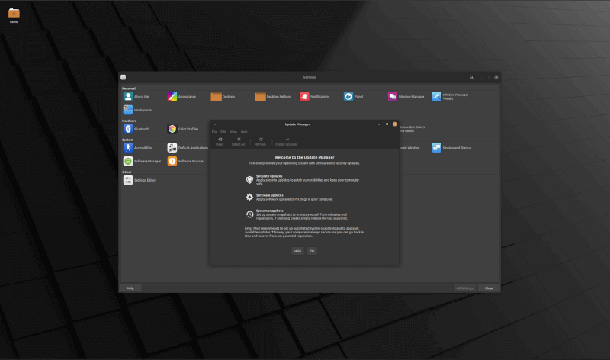This screenshot has width=610, height=360.
Task: Open the Help menu in Update Manager
Action: (244, 132)
